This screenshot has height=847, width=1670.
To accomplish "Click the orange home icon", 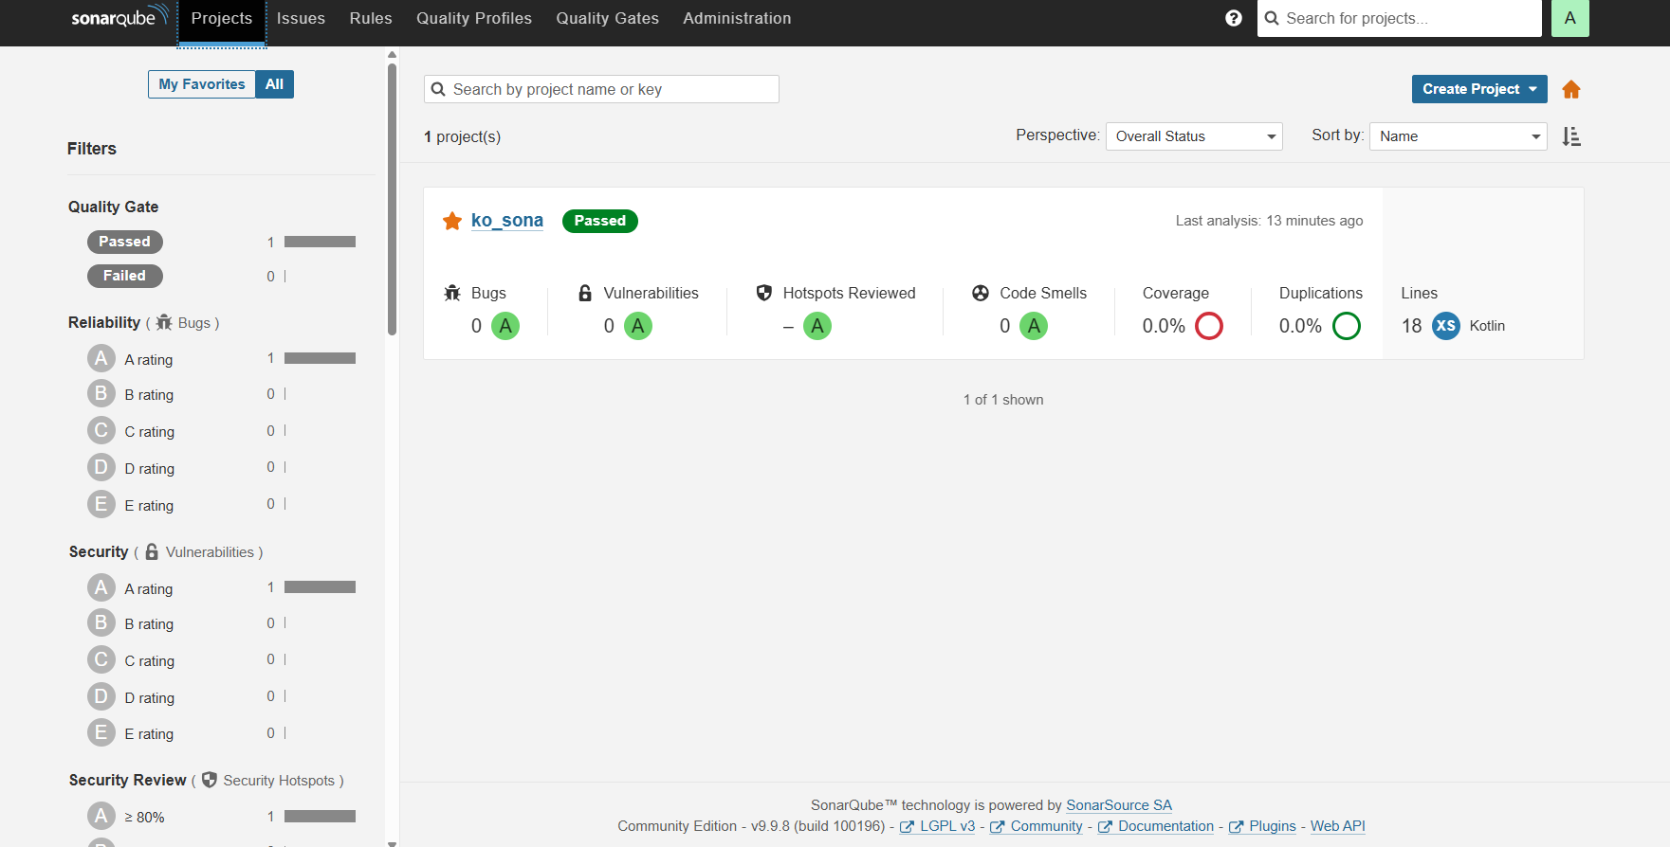I will coord(1570,89).
